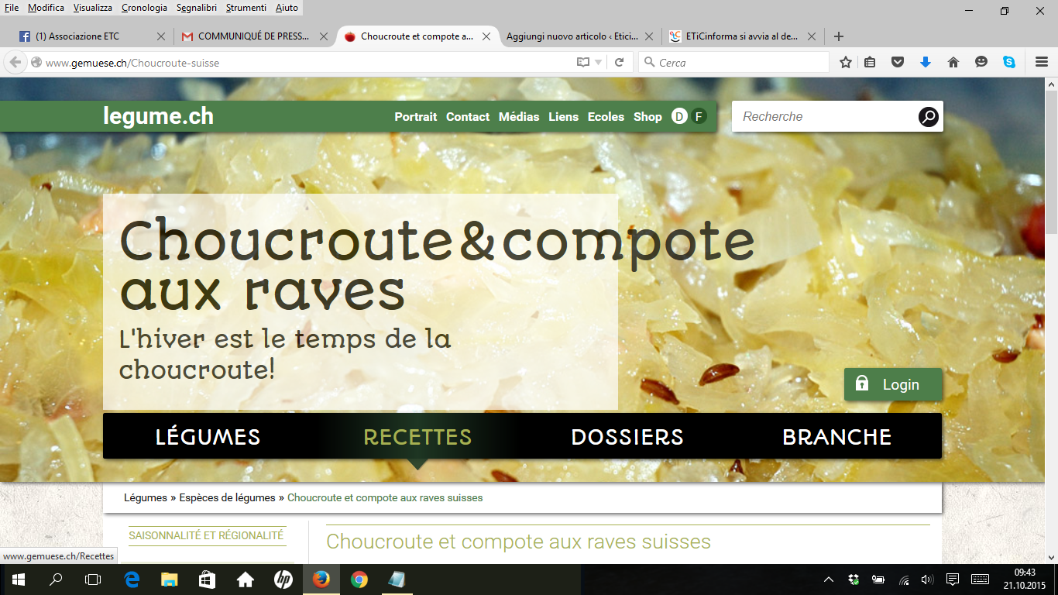Open the Hello smiley chat icon
Screen dimensions: 1058x595
[981, 62]
